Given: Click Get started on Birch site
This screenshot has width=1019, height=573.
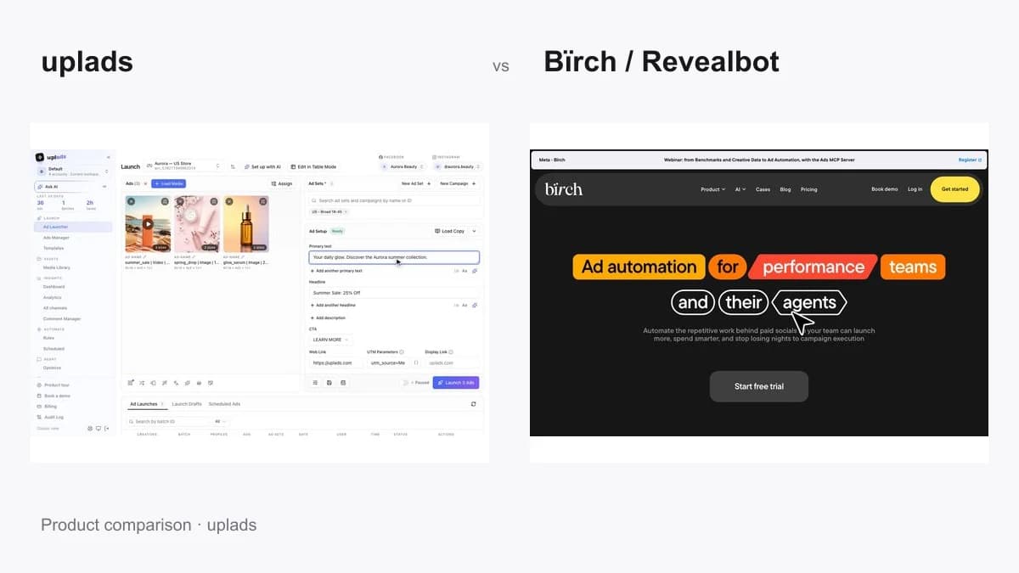Looking at the screenshot, I should tap(954, 189).
